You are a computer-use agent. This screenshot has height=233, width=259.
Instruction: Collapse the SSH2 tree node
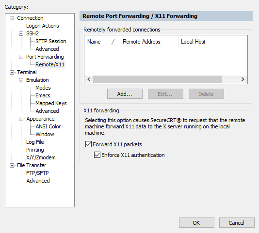tap(21, 33)
